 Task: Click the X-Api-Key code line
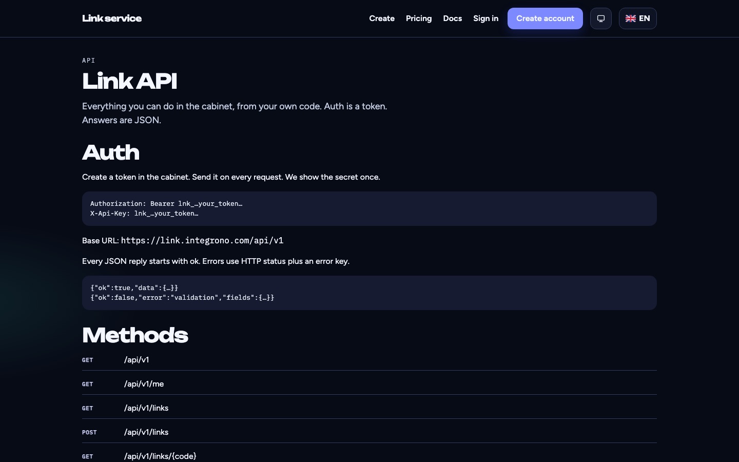point(144,214)
